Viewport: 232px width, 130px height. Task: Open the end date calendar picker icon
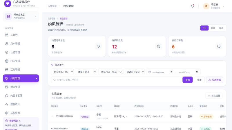[197, 72]
